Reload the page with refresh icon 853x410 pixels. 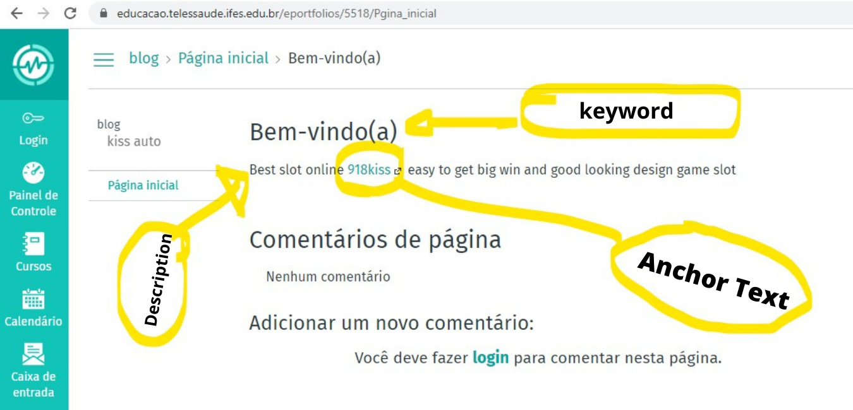point(70,13)
